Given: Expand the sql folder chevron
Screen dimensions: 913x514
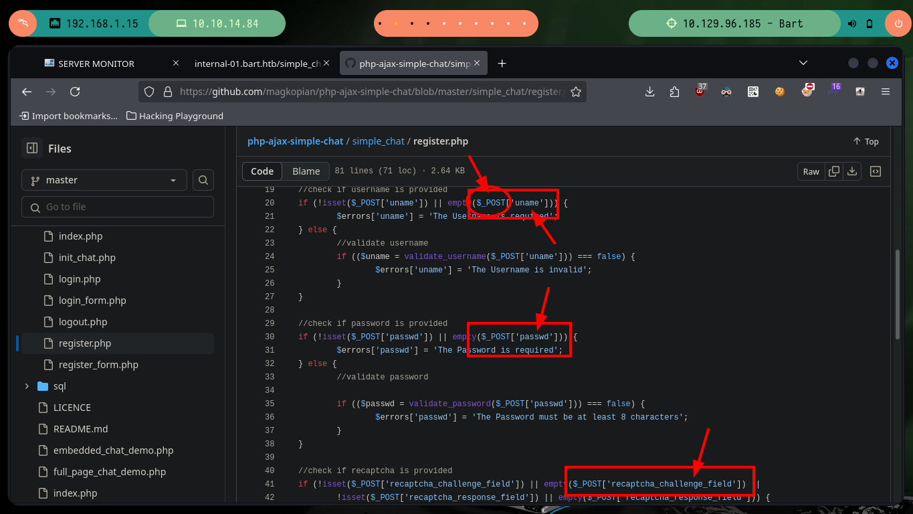Looking at the screenshot, I should tap(27, 386).
